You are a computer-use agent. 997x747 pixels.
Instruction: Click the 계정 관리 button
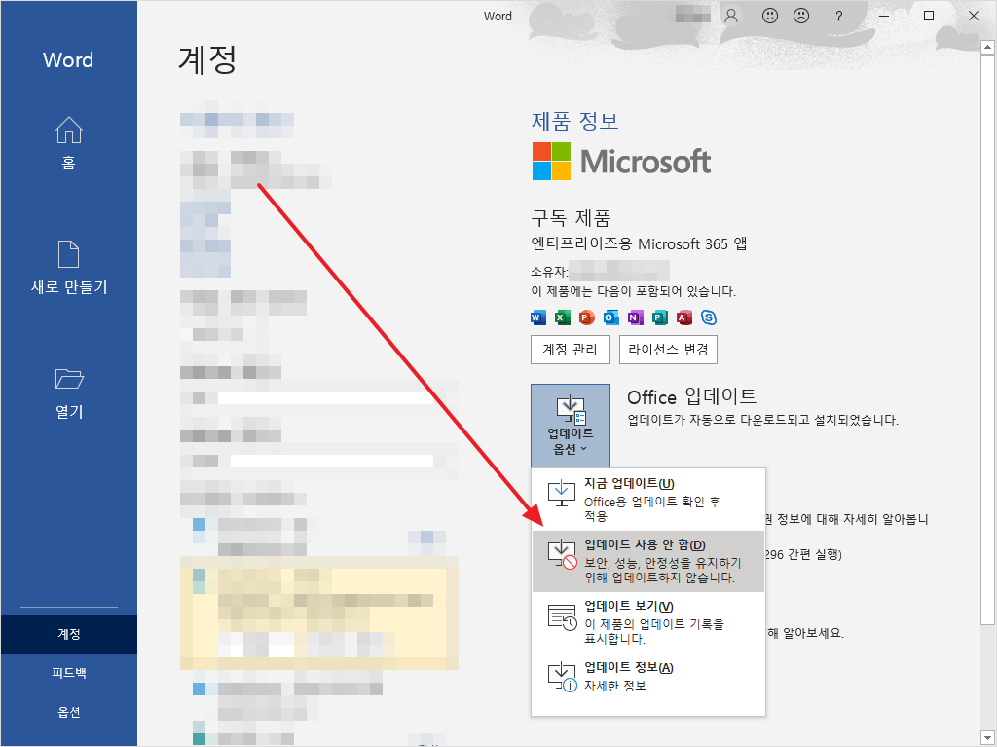(x=571, y=350)
